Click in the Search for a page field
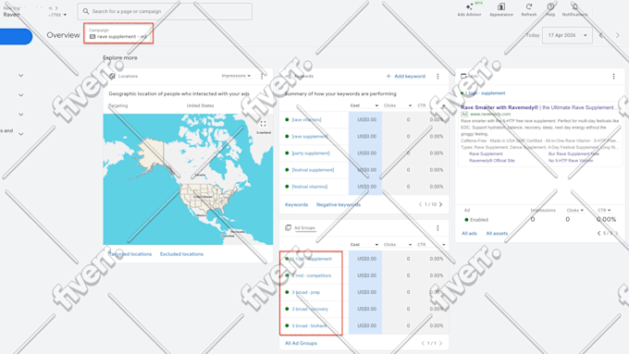Image resolution: width=629 pixels, height=354 pixels. click(x=165, y=11)
